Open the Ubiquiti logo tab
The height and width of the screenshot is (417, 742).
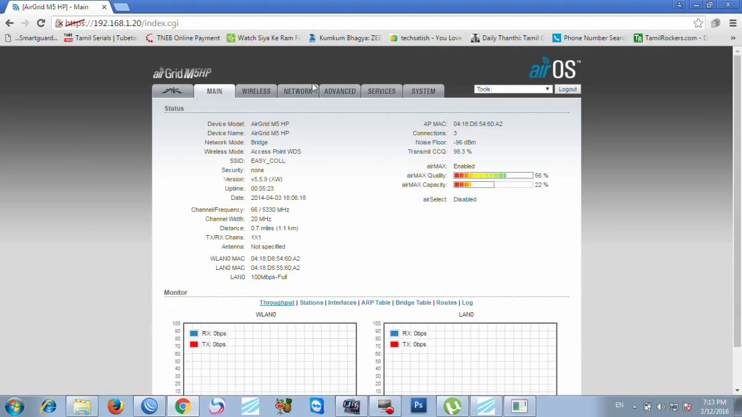(x=172, y=91)
